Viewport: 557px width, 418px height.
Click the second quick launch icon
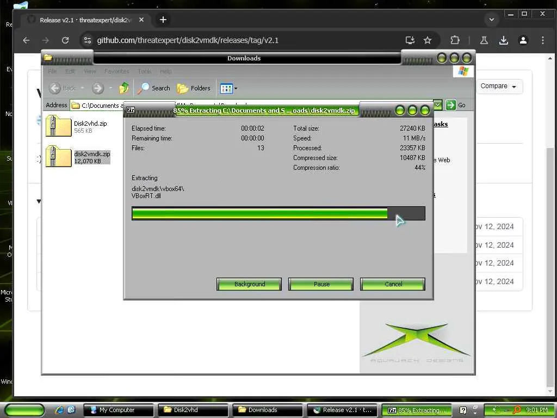[x=71, y=410]
